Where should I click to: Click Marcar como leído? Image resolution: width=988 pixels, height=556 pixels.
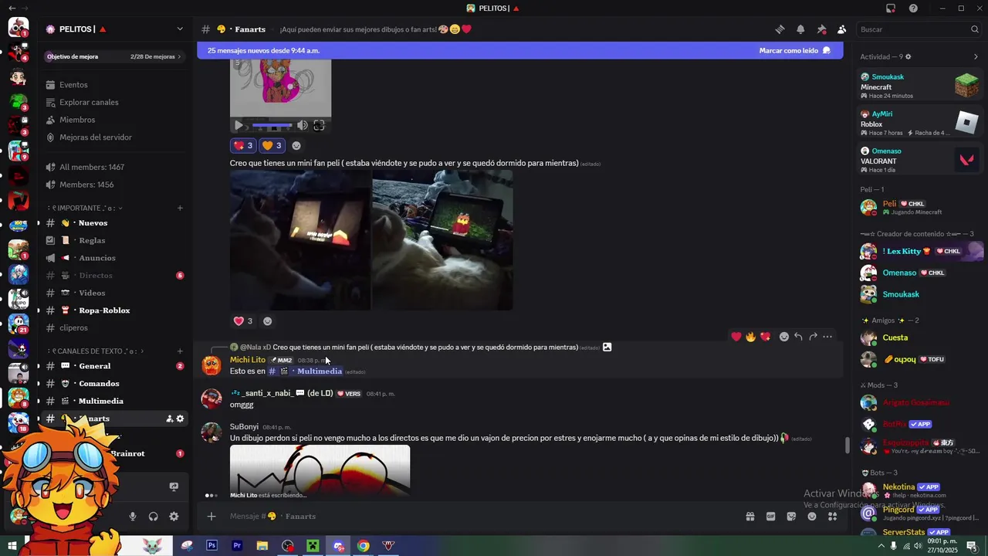(794, 50)
